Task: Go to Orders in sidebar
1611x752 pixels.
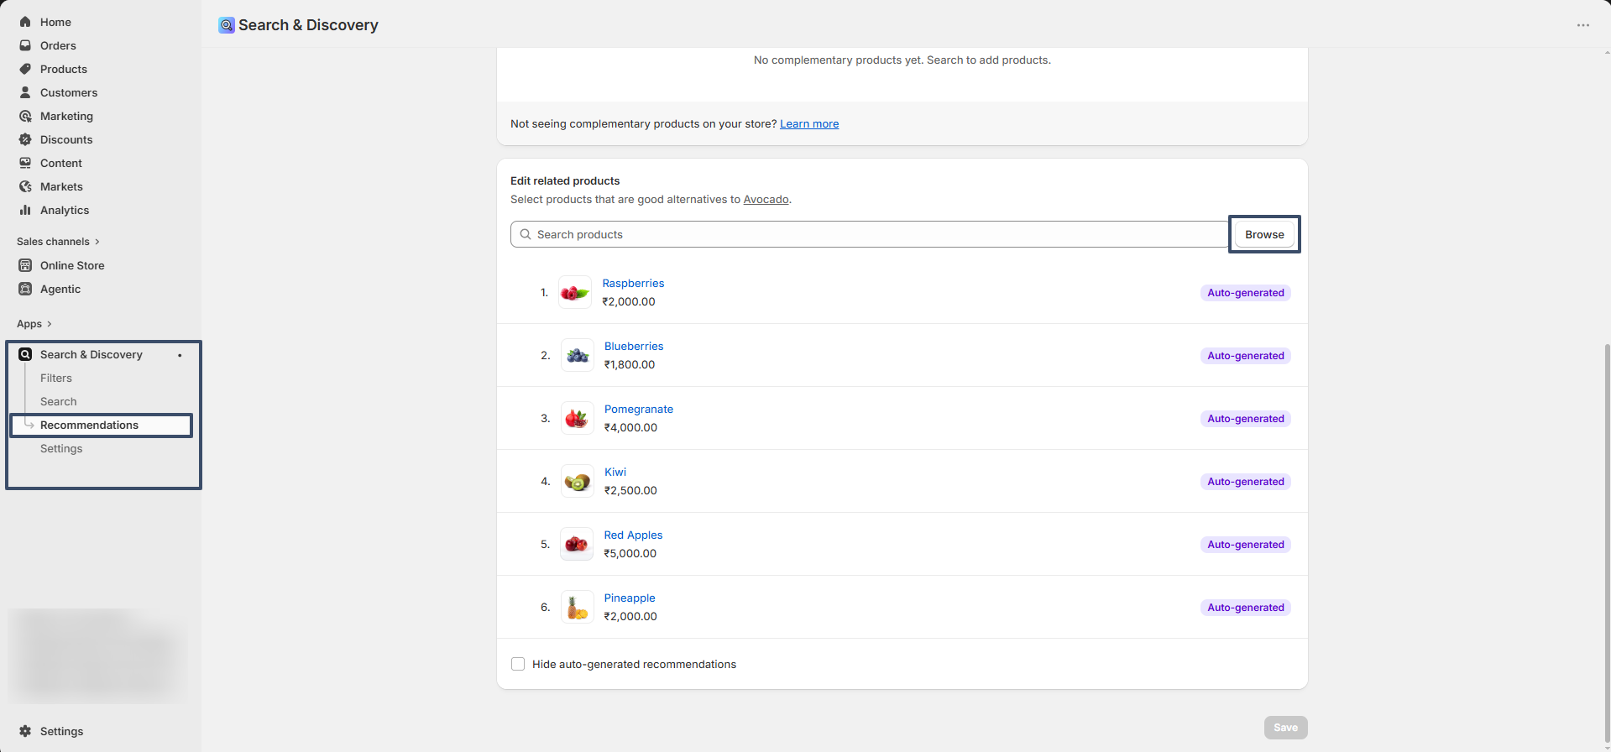Action: pos(58,45)
